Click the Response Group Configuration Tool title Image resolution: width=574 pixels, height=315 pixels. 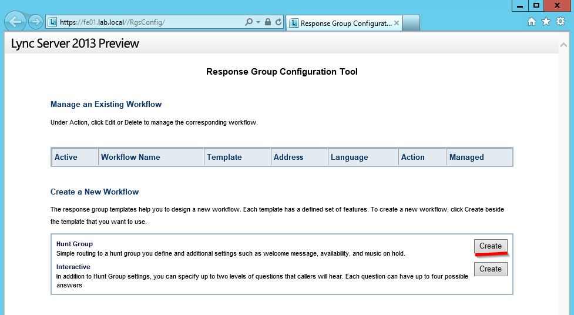pyautogui.click(x=282, y=72)
